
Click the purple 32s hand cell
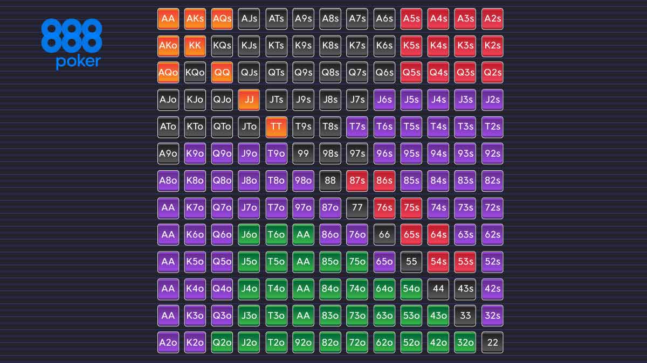coord(492,316)
